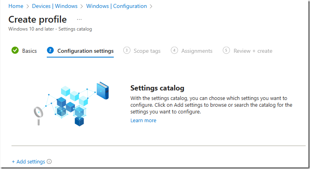
Task: Click the Settings catalog heading
Action: 157,88
